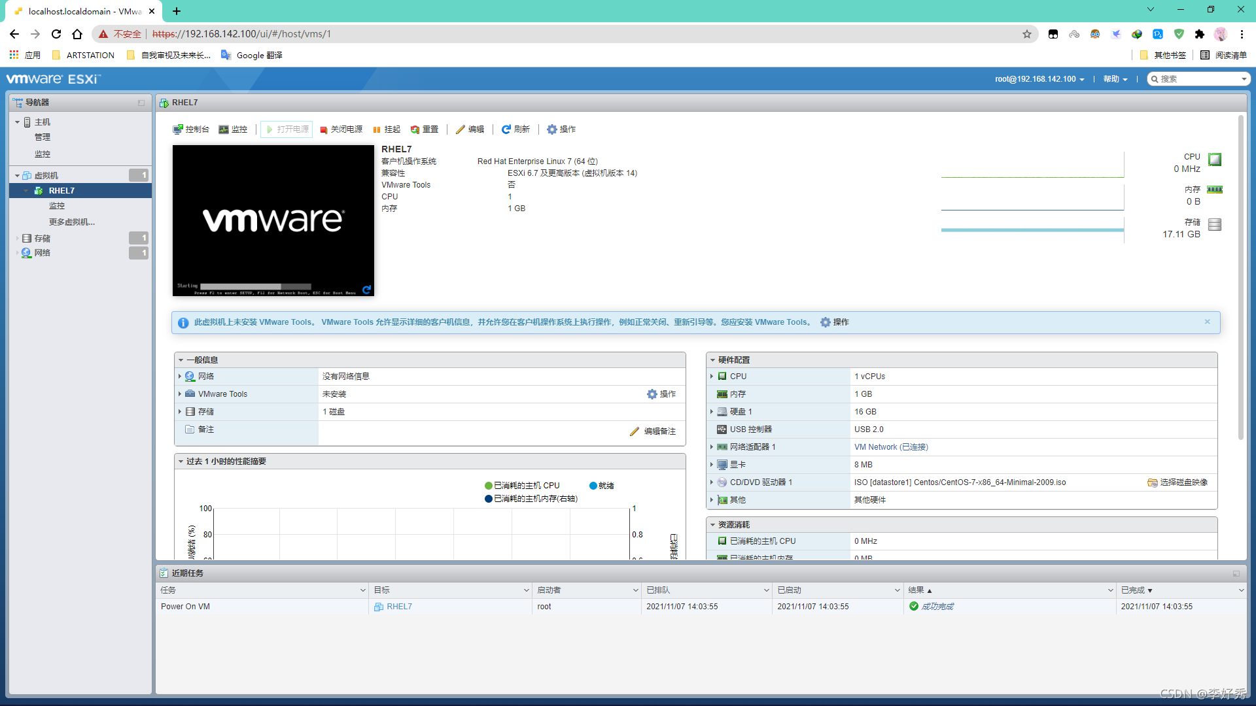Viewport: 1256px width, 706px height.
Task: Click the suspend (挂起) toolbar icon
Action: tap(377, 129)
